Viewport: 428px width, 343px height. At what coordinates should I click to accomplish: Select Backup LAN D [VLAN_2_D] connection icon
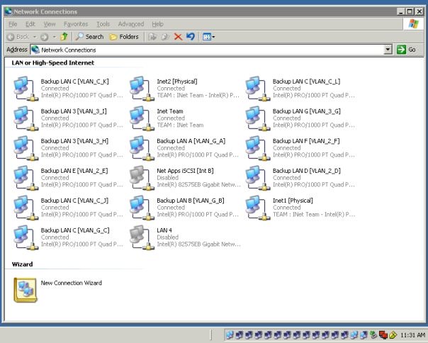[x=258, y=178]
